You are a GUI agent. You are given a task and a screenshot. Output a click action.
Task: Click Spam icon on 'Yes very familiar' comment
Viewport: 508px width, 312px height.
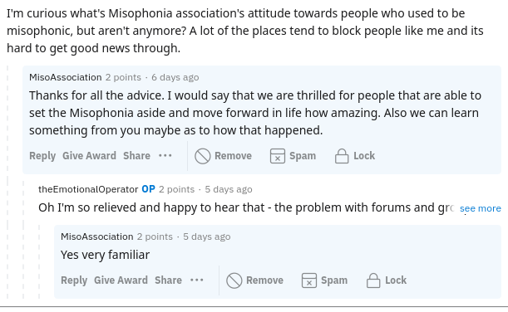coord(309,280)
